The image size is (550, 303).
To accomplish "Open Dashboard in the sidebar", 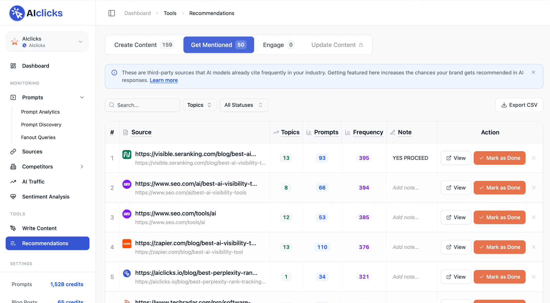I will point(35,66).
